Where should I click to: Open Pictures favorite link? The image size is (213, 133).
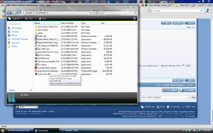(15, 32)
